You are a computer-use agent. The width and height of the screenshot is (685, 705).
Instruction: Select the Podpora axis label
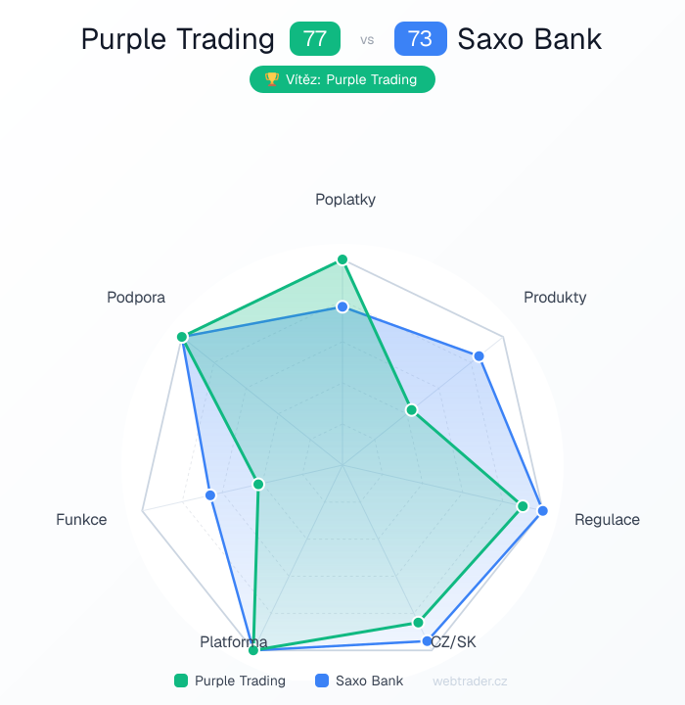[x=136, y=297]
